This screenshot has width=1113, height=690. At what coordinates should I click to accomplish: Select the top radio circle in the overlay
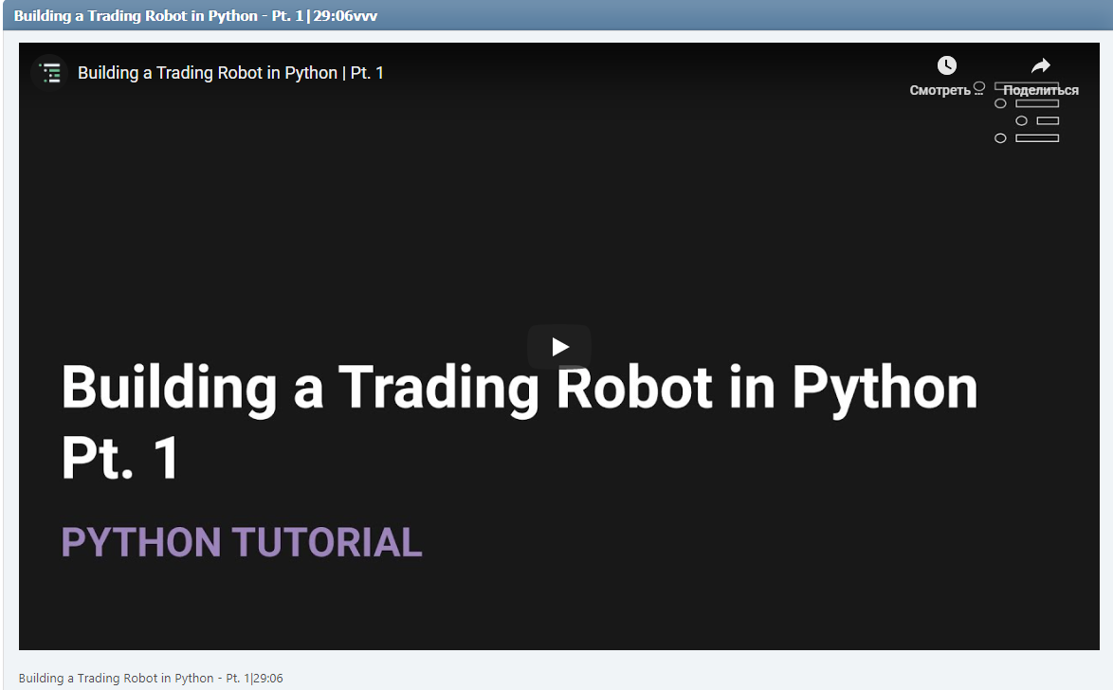[1000, 102]
